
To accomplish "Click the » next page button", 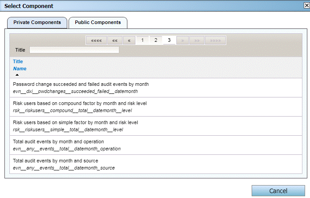I will point(183,40).
